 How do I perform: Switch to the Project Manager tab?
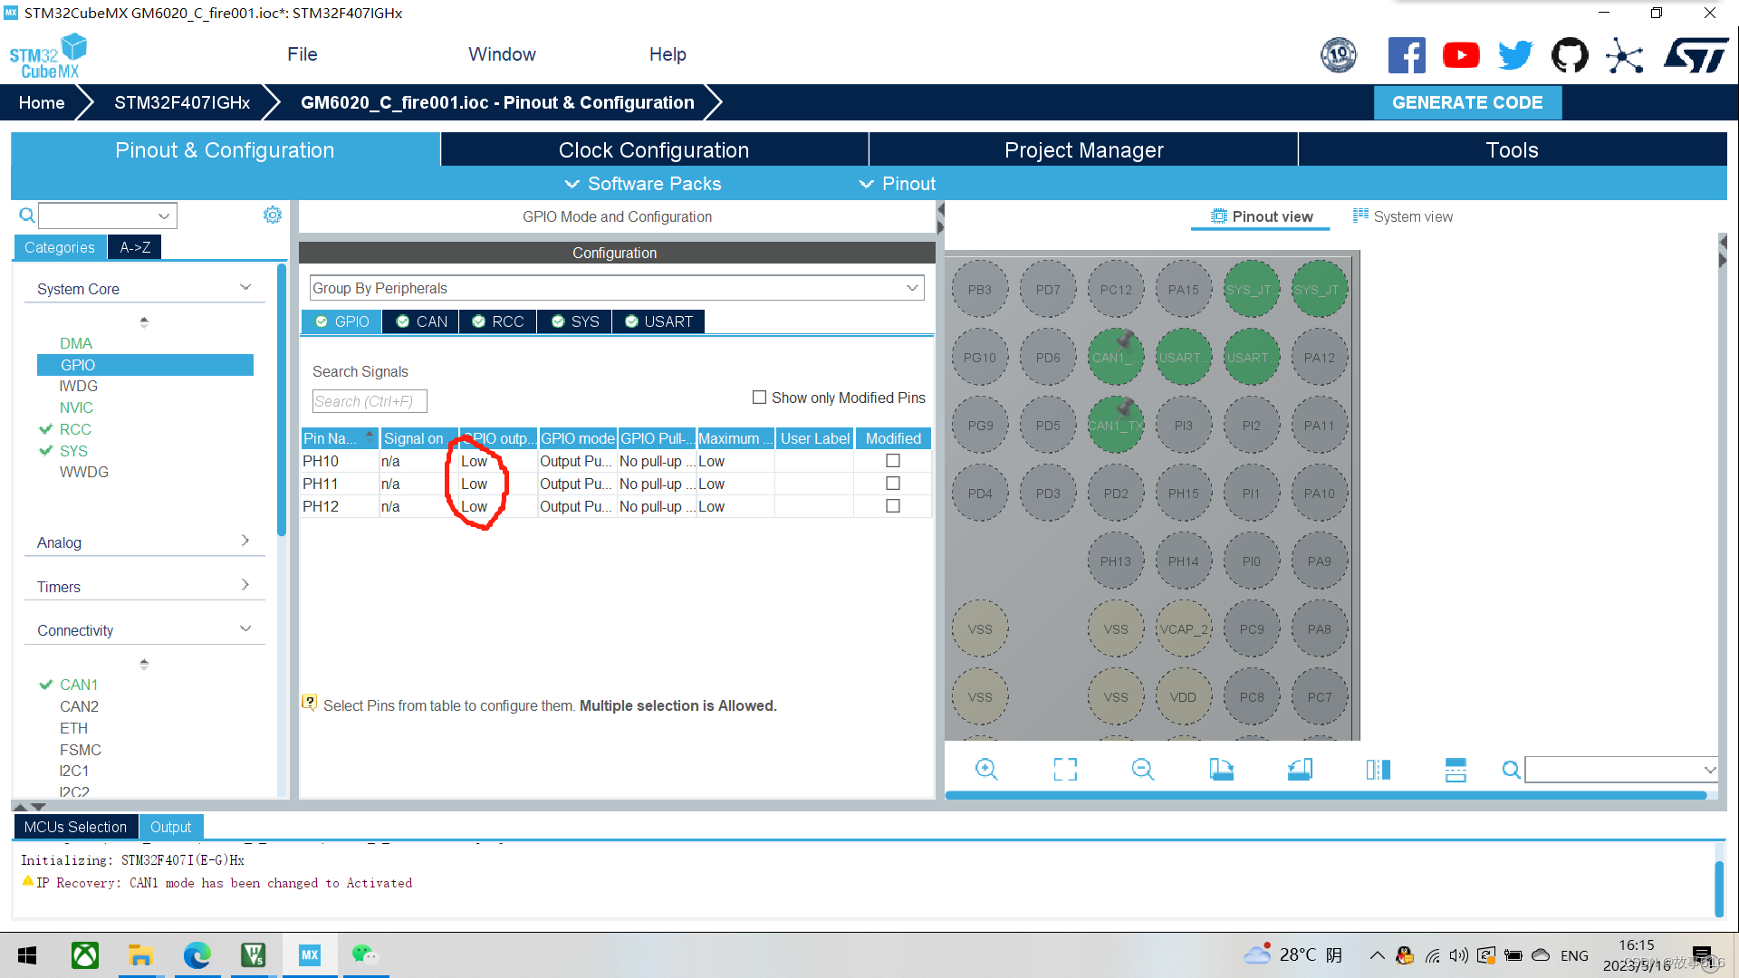[1083, 149]
